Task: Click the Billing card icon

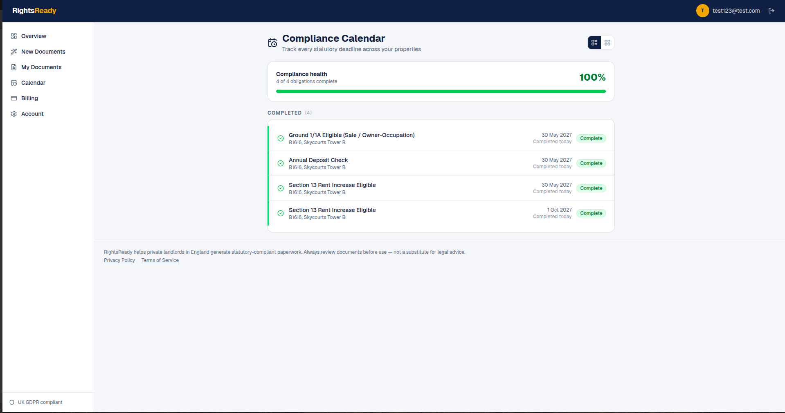Action: pos(14,98)
